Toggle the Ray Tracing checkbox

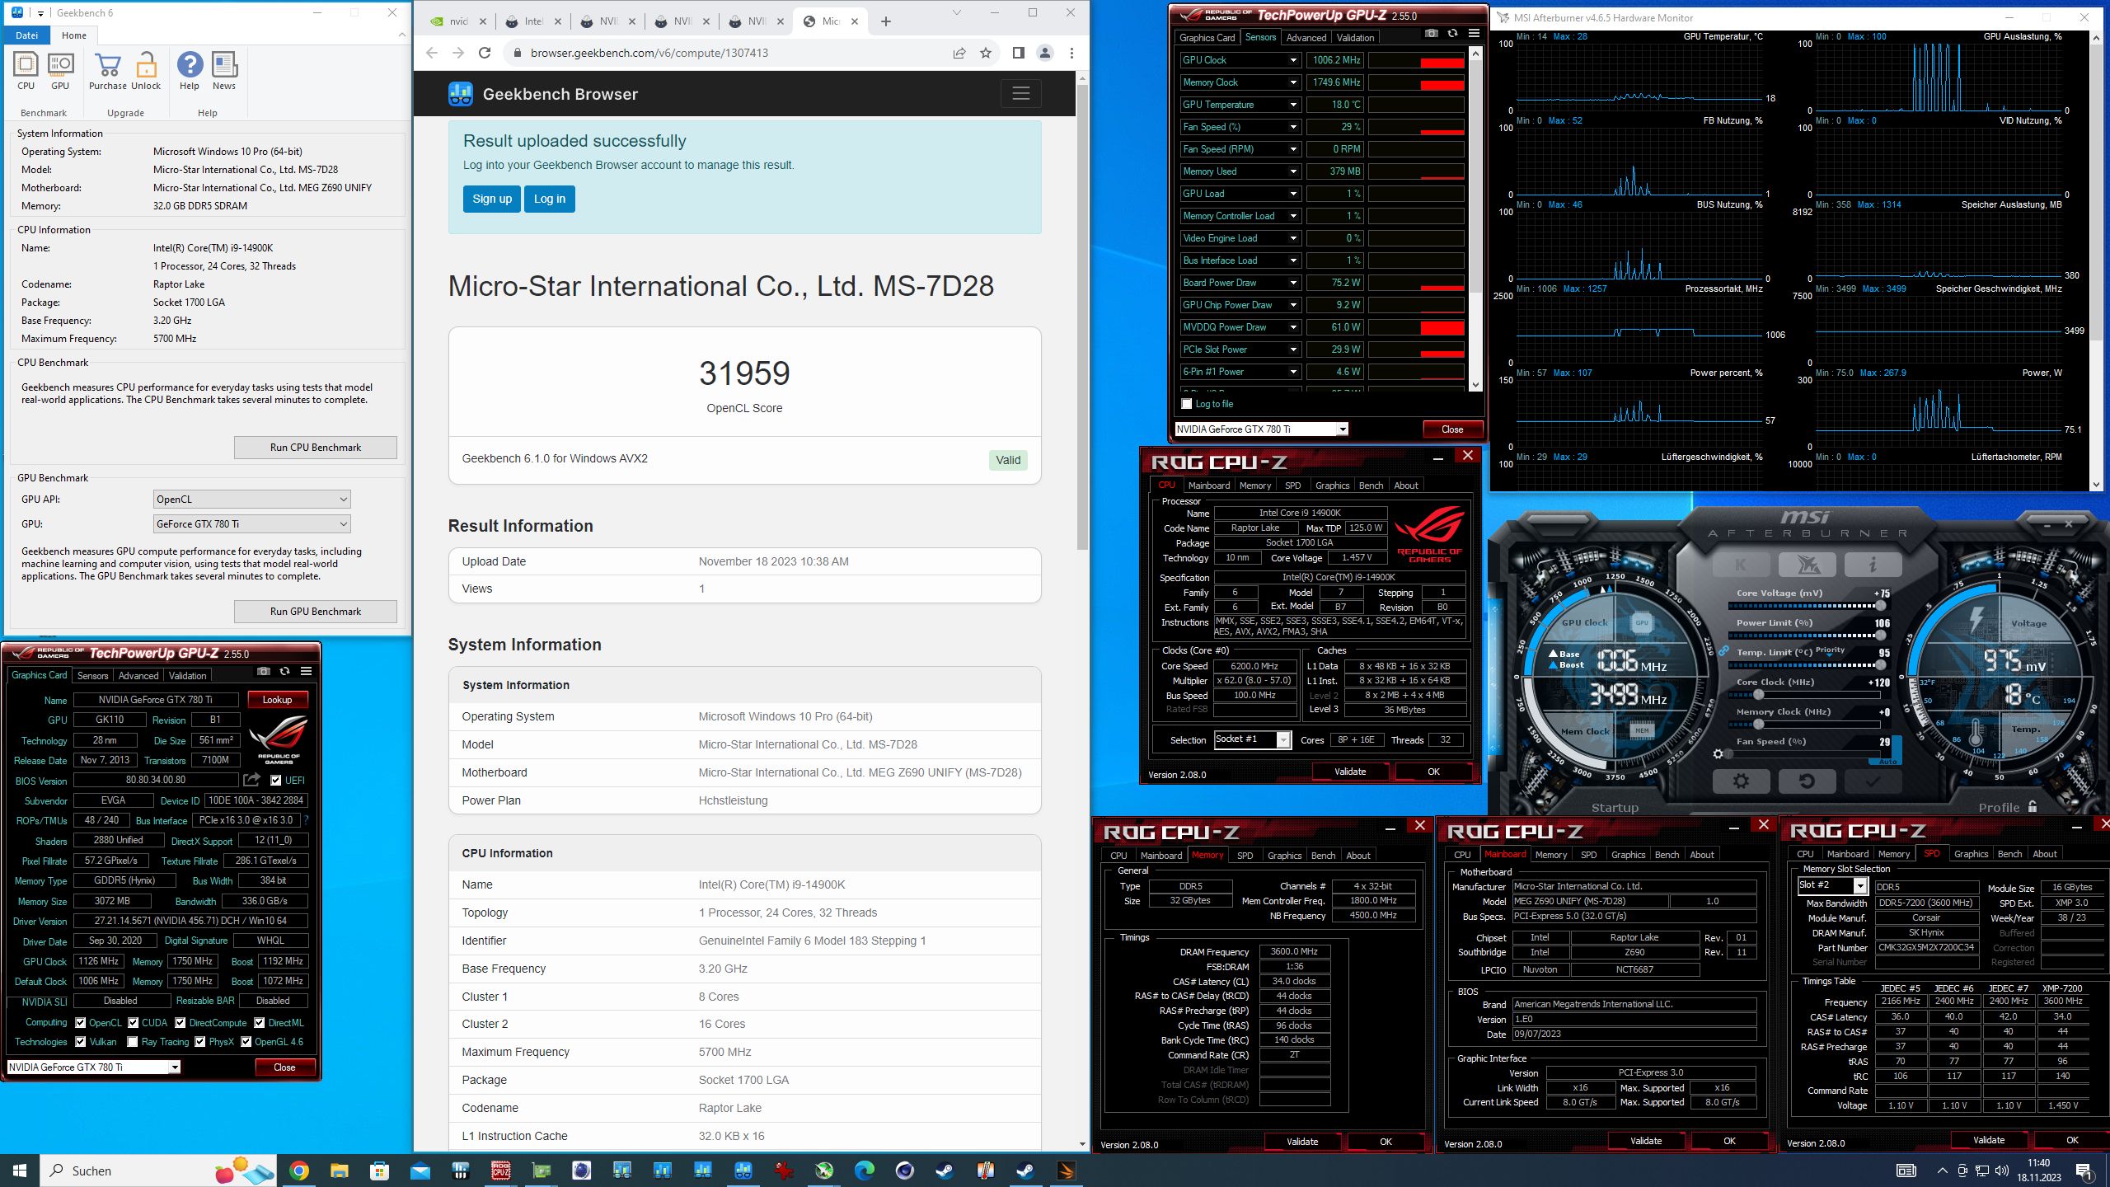(133, 1042)
